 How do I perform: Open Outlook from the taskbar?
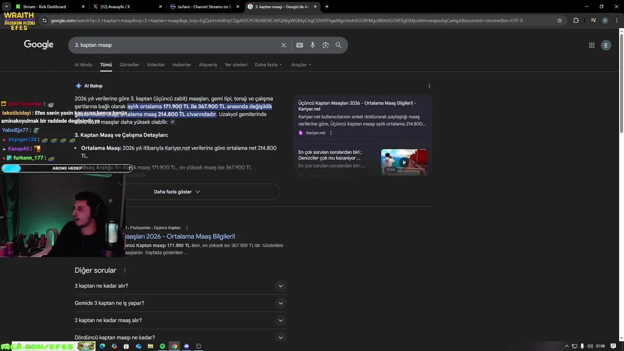click(138, 346)
